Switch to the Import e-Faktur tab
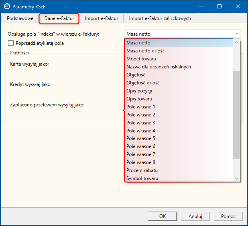This screenshot has width=248, height=226. 102,18
